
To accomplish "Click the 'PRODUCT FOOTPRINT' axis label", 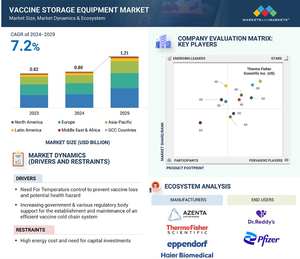I will [x=185, y=168].
